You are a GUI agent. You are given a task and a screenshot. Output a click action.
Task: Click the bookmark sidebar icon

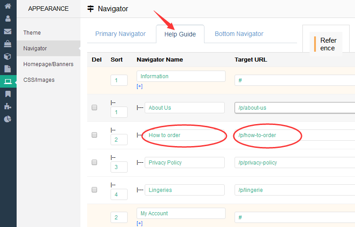(8, 94)
